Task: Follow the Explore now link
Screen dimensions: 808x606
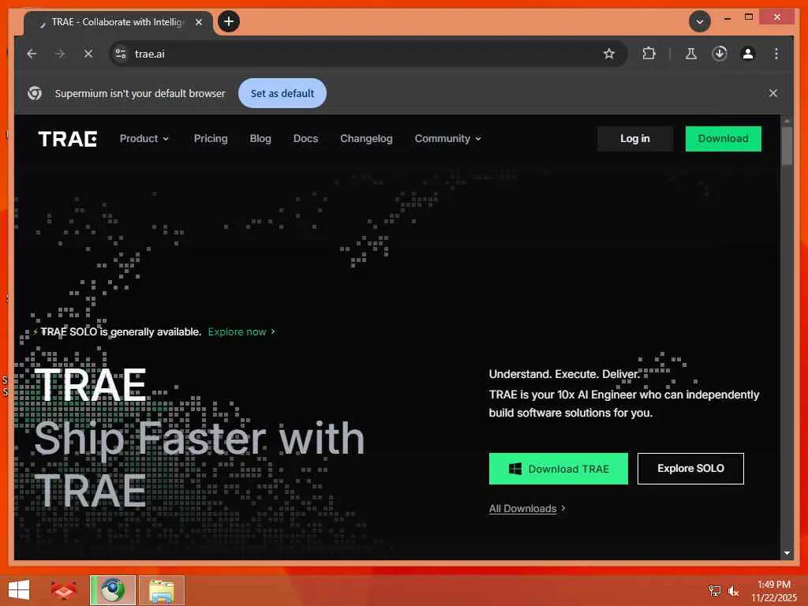Action: coord(241,332)
